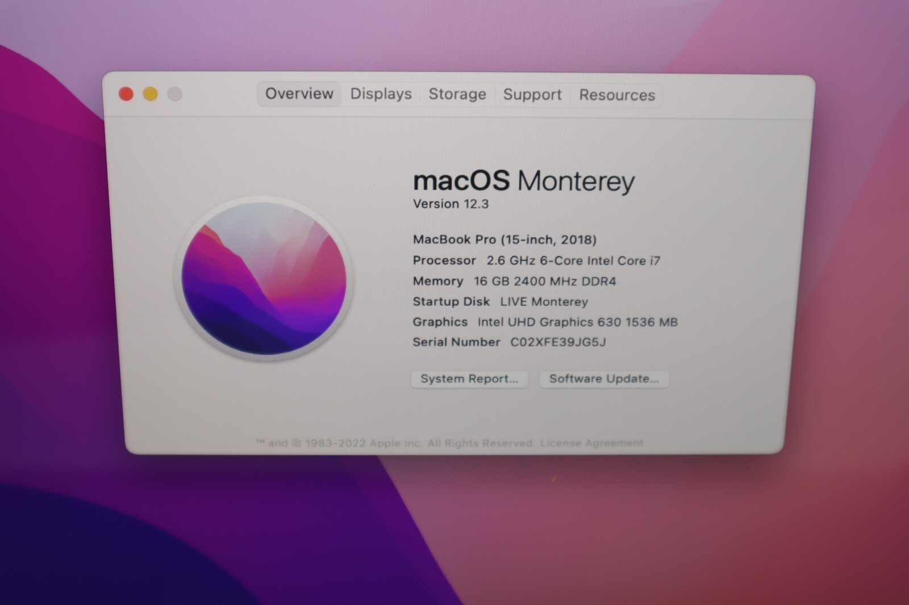Click the Serial Number label
The height and width of the screenshot is (605, 909).
coord(456,342)
